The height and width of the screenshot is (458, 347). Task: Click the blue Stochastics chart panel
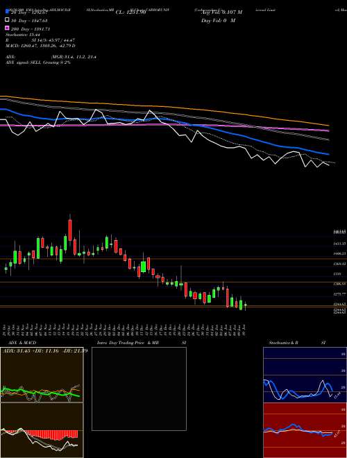click(305, 375)
